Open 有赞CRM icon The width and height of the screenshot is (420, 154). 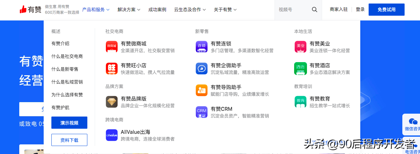click(x=202, y=112)
